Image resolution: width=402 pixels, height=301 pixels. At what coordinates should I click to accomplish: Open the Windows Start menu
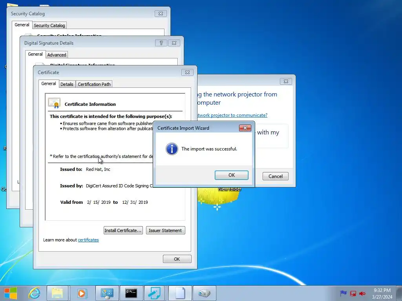coord(11,293)
